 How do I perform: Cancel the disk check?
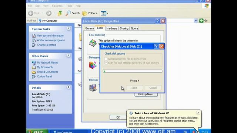(153, 88)
